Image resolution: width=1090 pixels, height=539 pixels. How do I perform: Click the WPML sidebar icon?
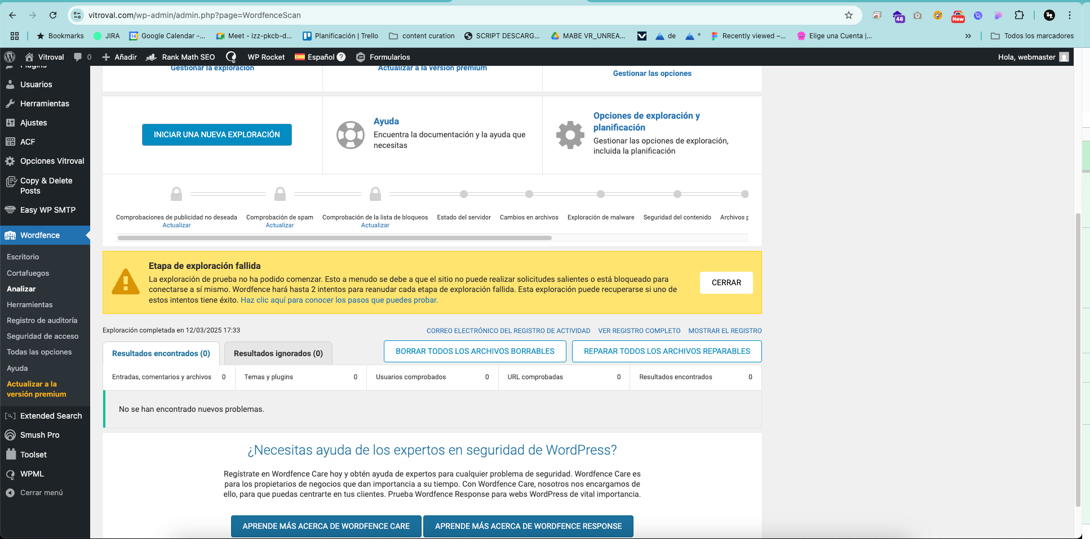pyautogui.click(x=10, y=474)
